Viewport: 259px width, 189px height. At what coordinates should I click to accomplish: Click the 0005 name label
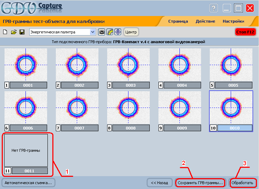234,85
